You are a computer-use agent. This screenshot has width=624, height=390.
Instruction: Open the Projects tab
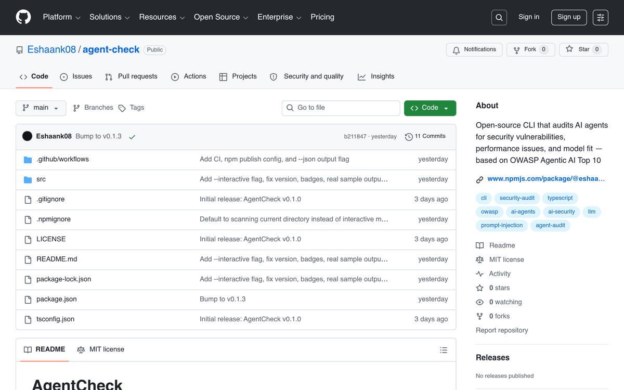pyautogui.click(x=238, y=76)
